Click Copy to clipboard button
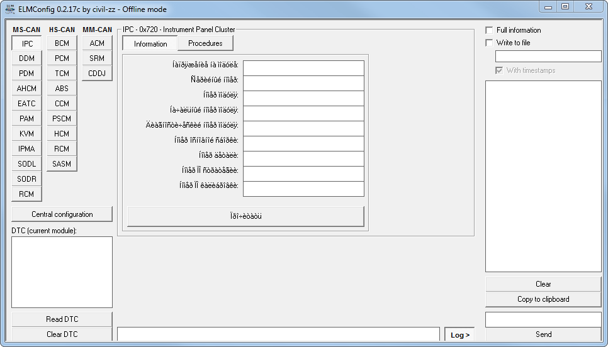The image size is (608, 347). click(543, 299)
